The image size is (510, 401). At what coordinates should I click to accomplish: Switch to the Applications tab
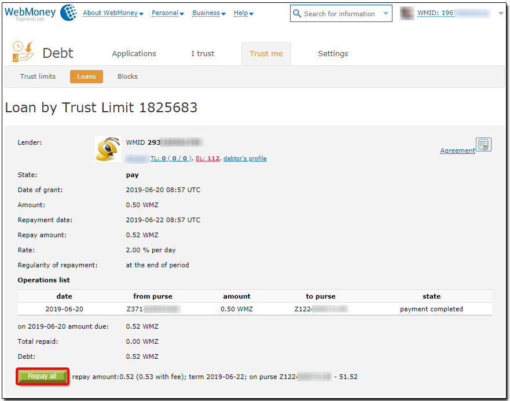134,54
